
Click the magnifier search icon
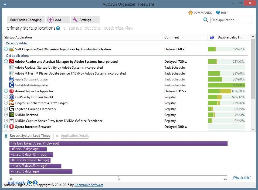(206, 20)
